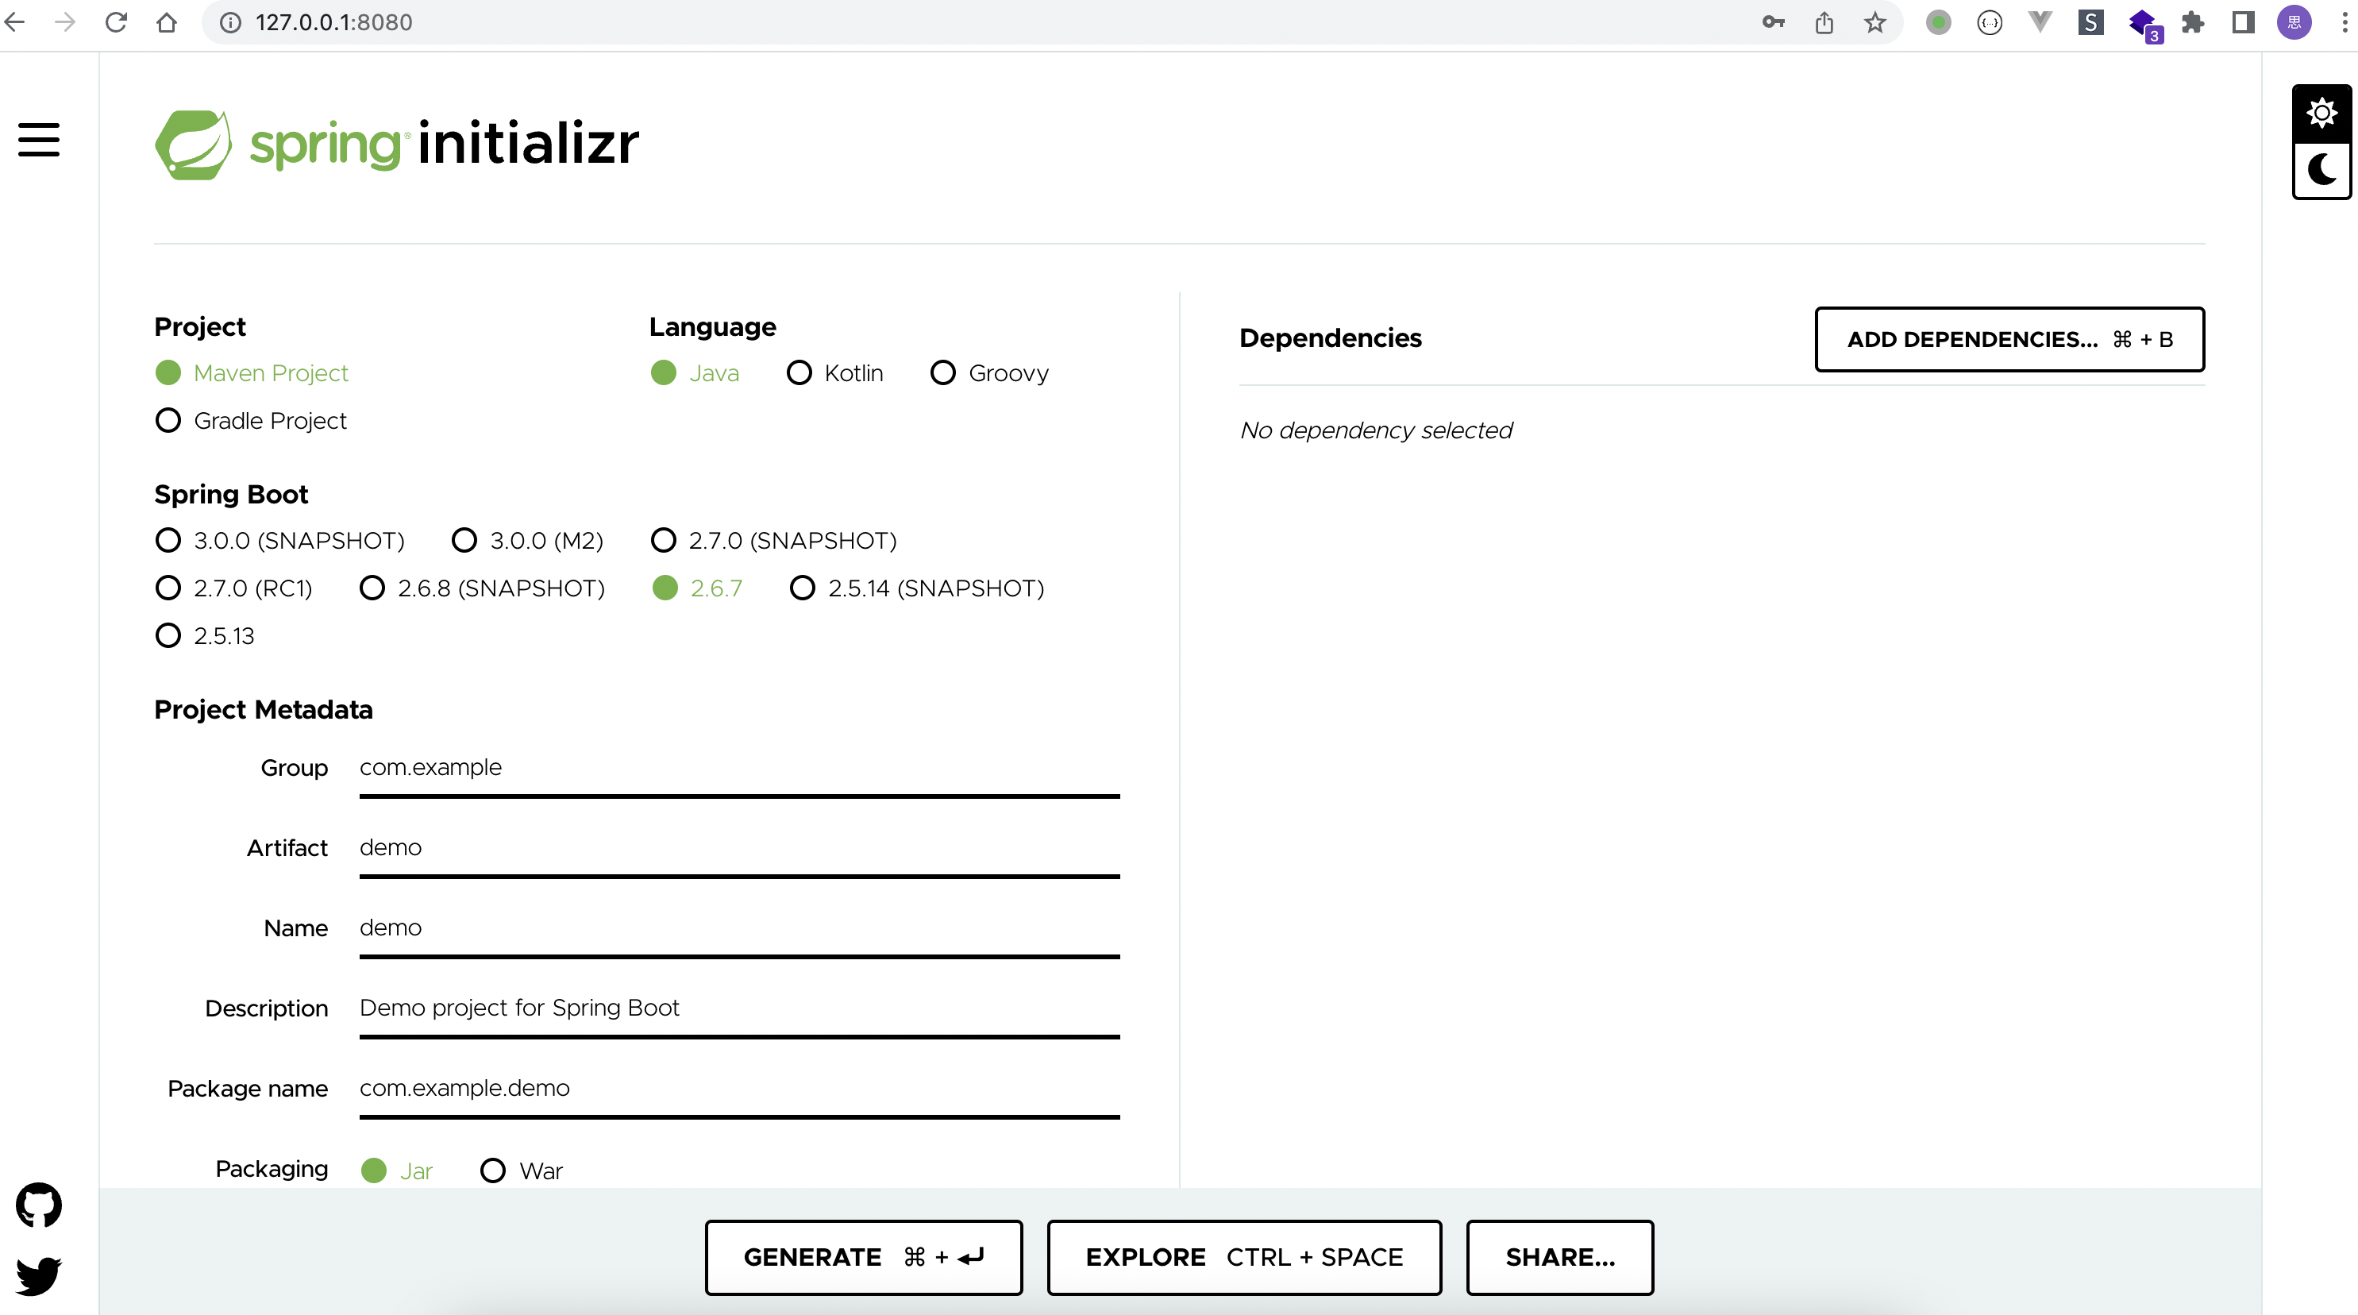Select Spring Boot 2.5.14 (SNAPSHOT)

[x=916, y=588]
